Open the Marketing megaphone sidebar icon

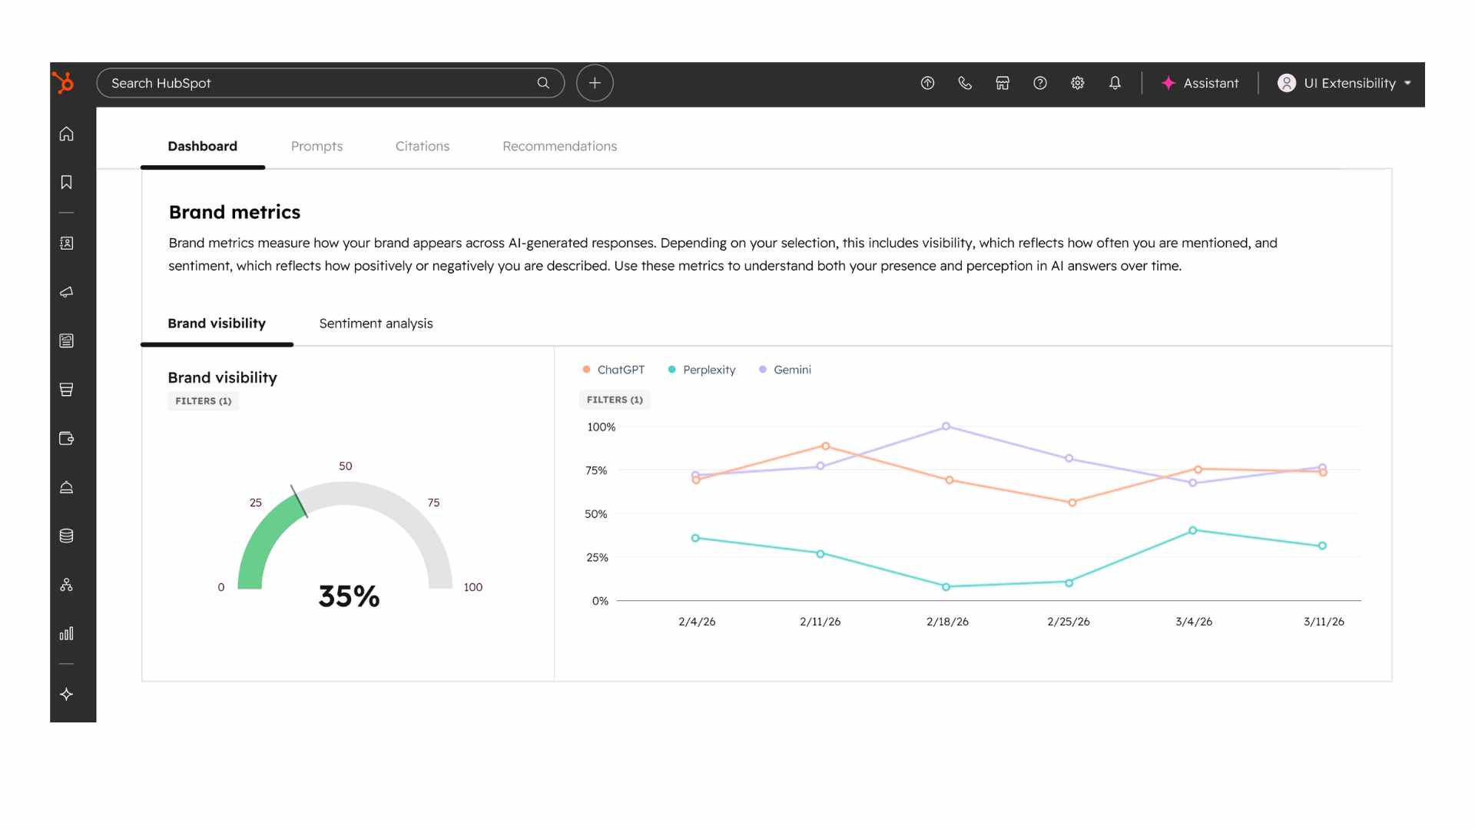(67, 292)
